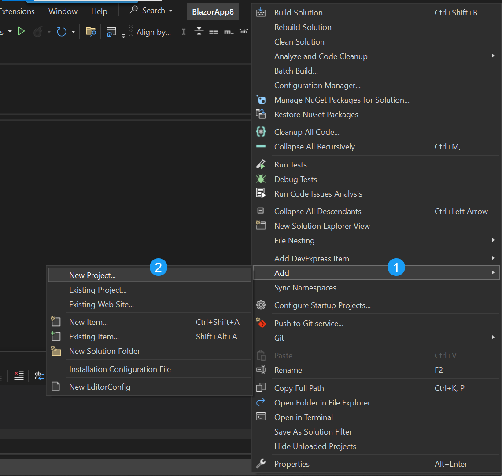502x476 pixels.
Task: Select Open in Terminal
Action: (x=376, y=417)
